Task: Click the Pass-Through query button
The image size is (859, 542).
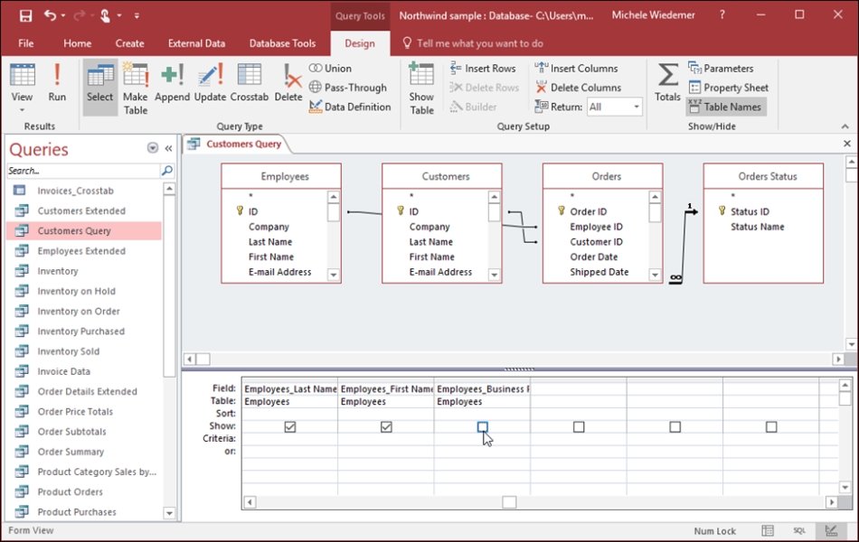Action: point(348,88)
